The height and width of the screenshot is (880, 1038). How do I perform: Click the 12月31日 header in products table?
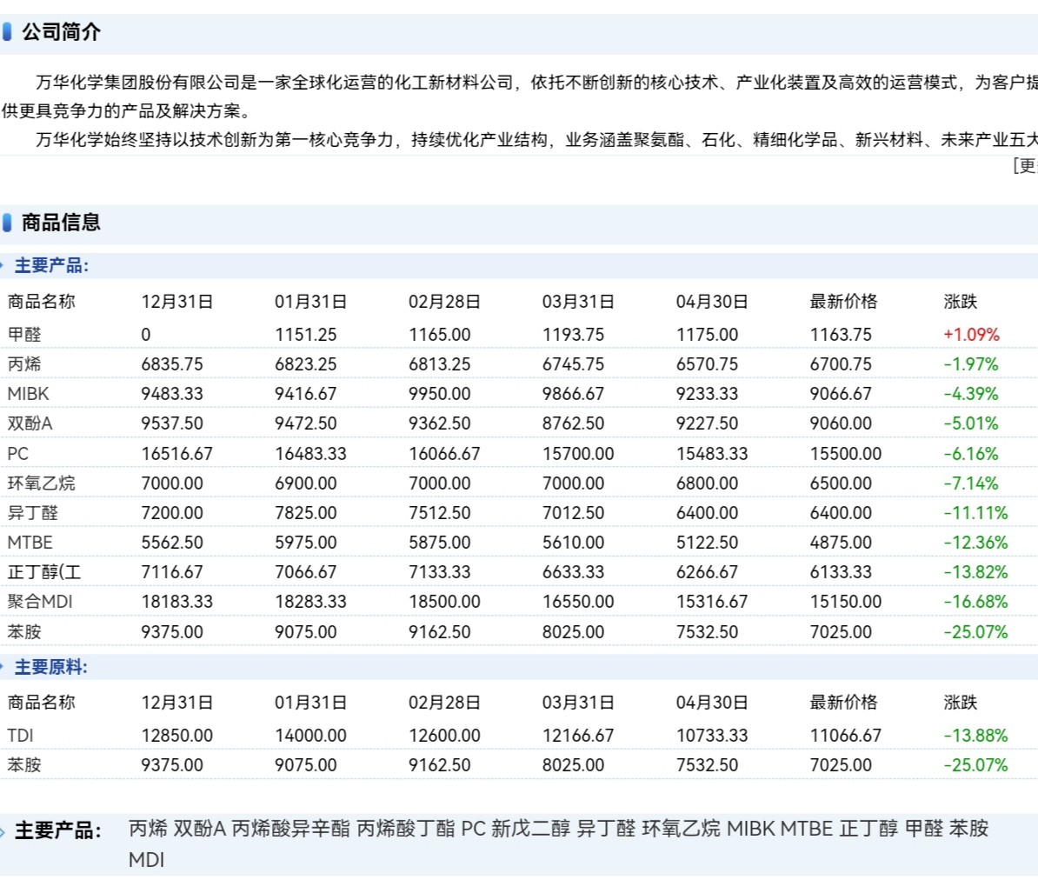pyautogui.click(x=176, y=302)
